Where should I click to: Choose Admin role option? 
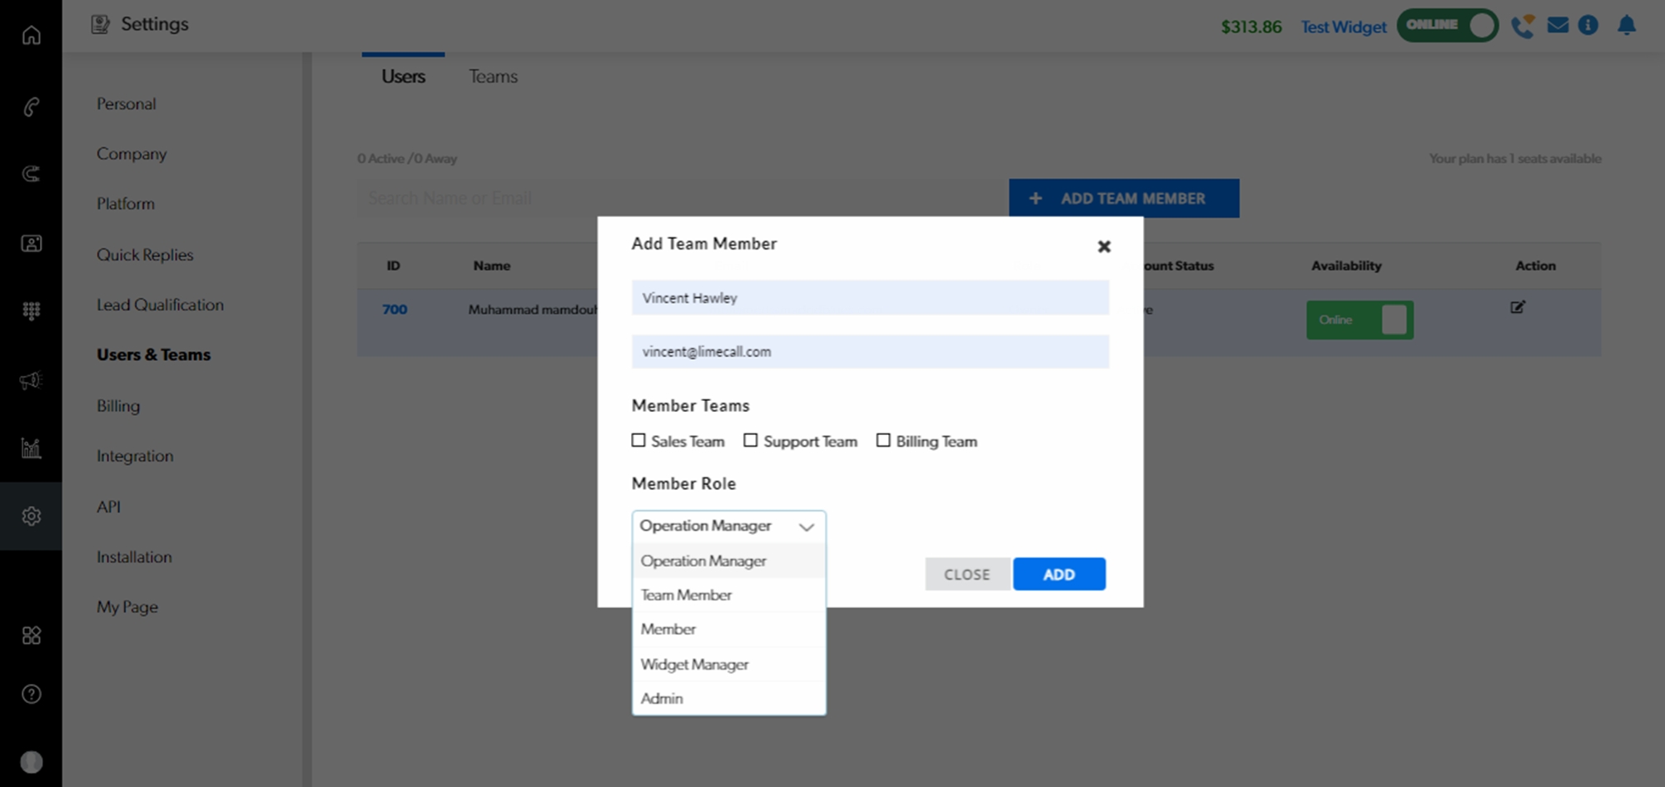point(663,699)
